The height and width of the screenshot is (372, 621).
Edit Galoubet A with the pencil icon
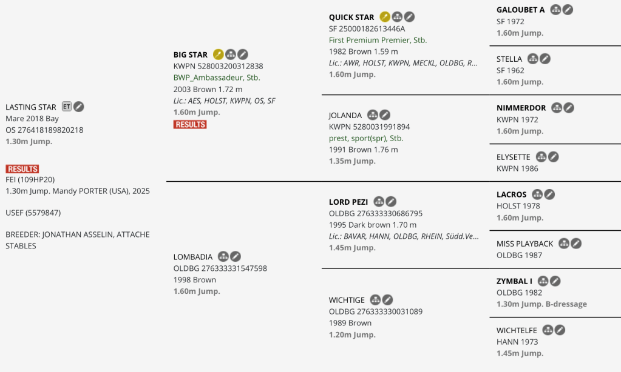[x=568, y=10]
